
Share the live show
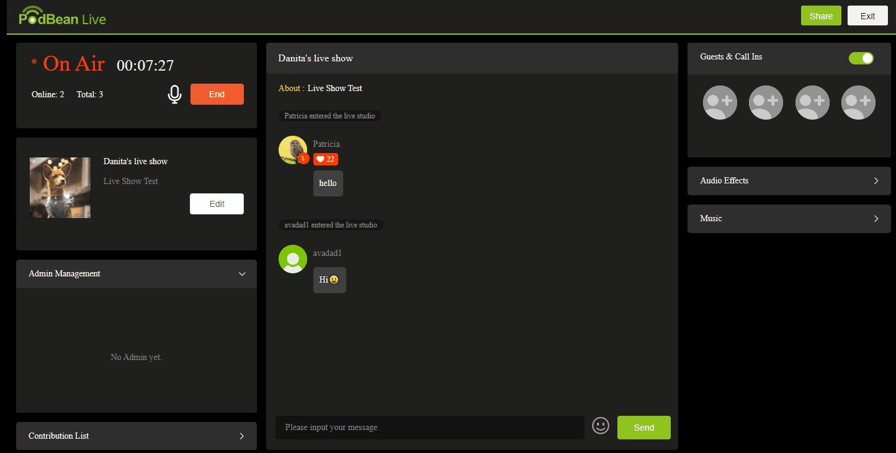(x=820, y=15)
